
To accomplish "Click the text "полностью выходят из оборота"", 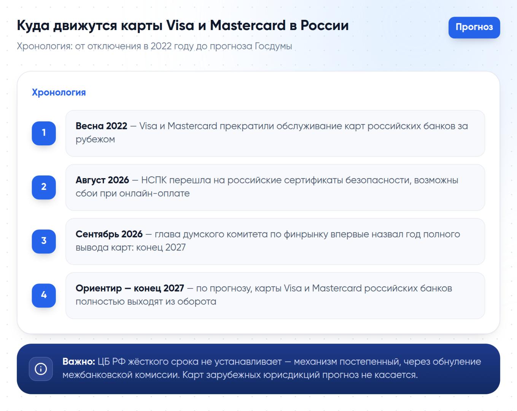I will click(x=146, y=302).
